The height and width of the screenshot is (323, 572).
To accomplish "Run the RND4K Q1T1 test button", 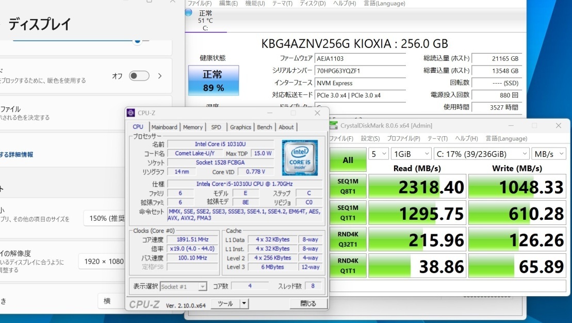I will pyautogui.click(x=348, y=266).
